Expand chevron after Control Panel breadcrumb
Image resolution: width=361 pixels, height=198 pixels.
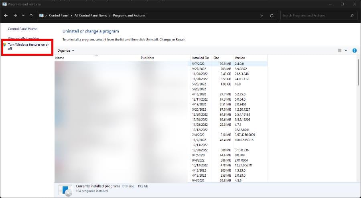(71, 15)
